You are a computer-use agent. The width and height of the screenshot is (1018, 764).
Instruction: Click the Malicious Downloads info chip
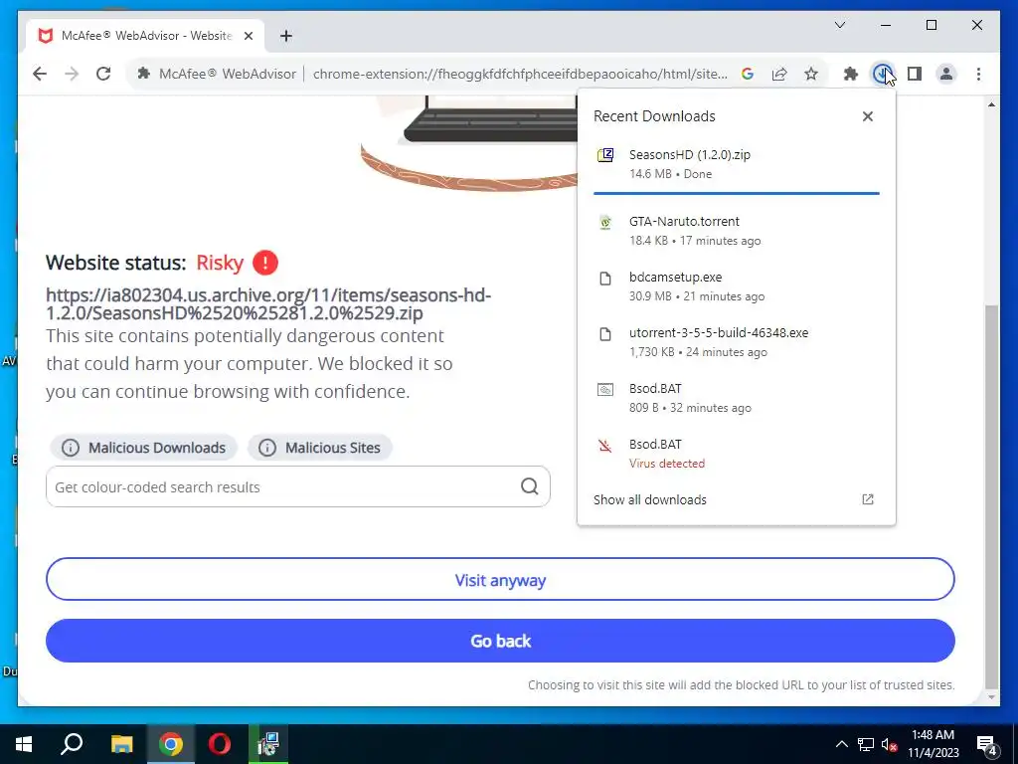pyautogui.click(x=143, y=448)
